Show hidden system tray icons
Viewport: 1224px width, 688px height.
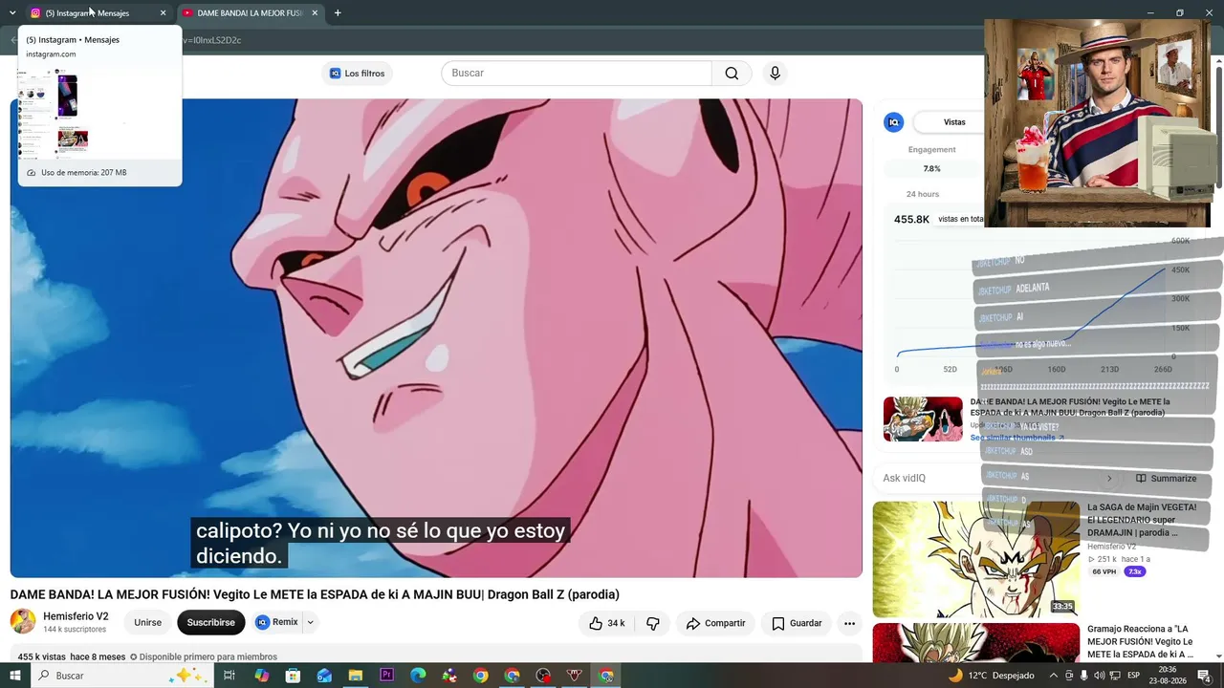[1054, 676]
